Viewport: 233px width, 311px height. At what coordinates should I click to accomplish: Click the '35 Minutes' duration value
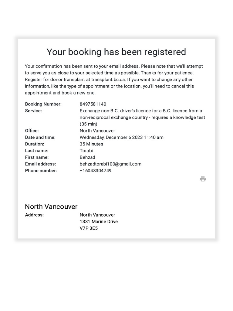(91, 144)
